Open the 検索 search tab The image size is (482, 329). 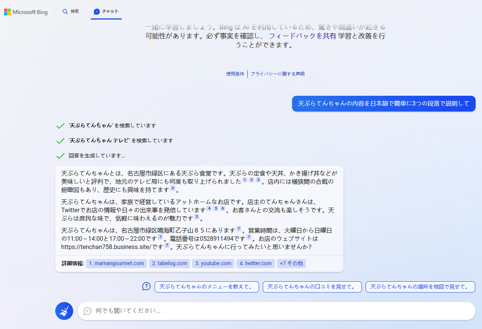(71, 12)
